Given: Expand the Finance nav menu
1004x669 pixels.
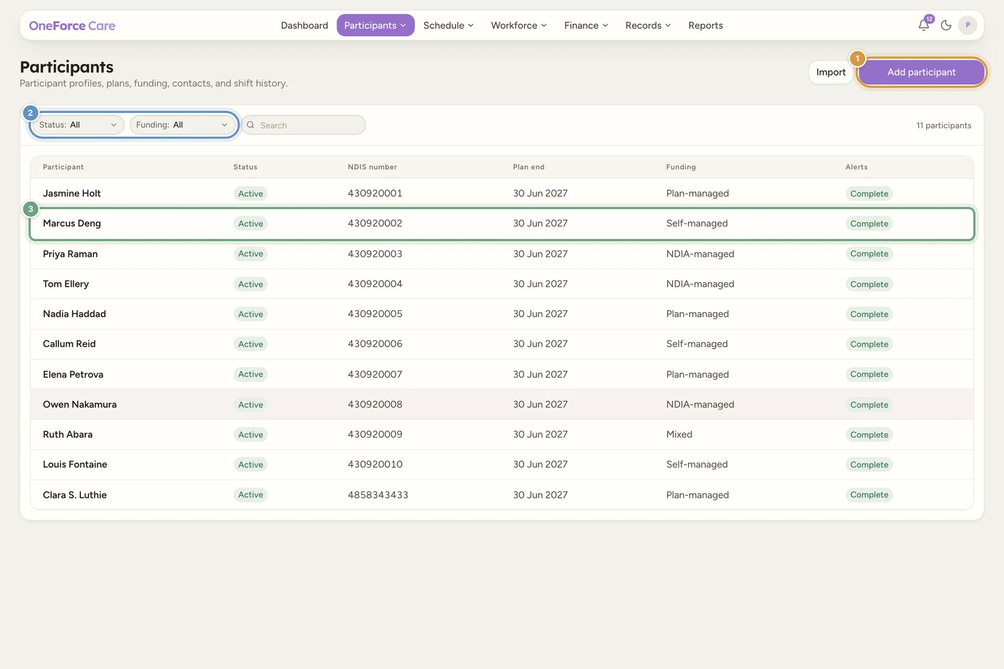Looking at the screenshot, I should 586,25.
